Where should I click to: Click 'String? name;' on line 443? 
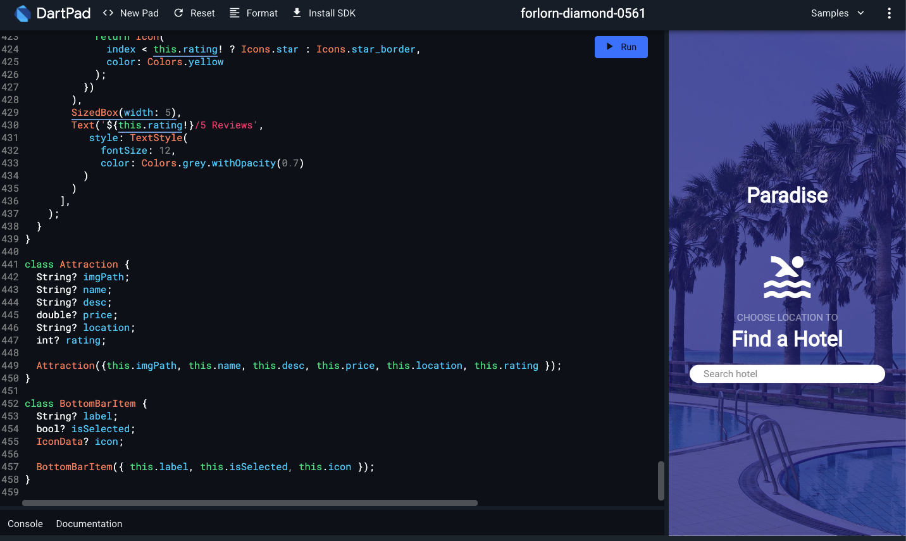(74, 290)
